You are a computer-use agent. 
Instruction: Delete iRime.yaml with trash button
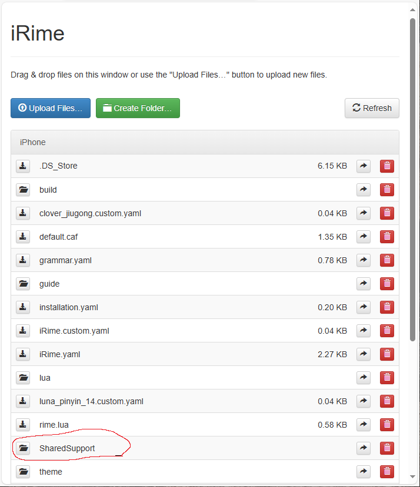click(x=387, y=354)
